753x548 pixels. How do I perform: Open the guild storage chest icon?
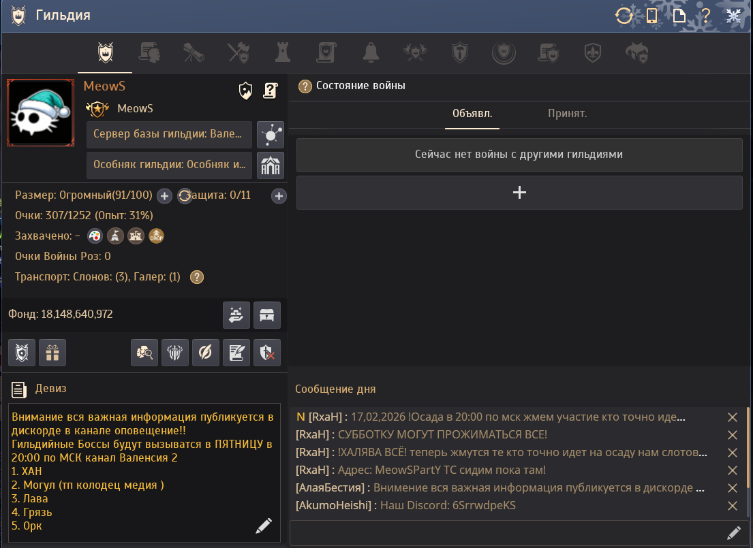pos(267,315)
